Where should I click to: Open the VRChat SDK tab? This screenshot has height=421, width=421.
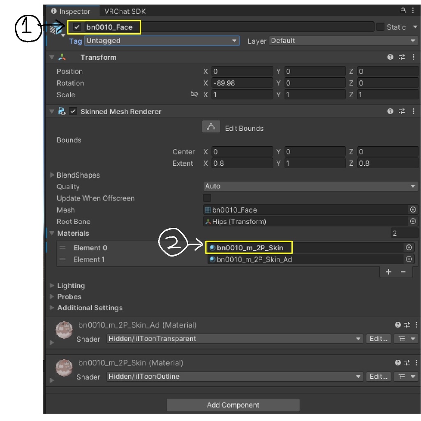125,11
